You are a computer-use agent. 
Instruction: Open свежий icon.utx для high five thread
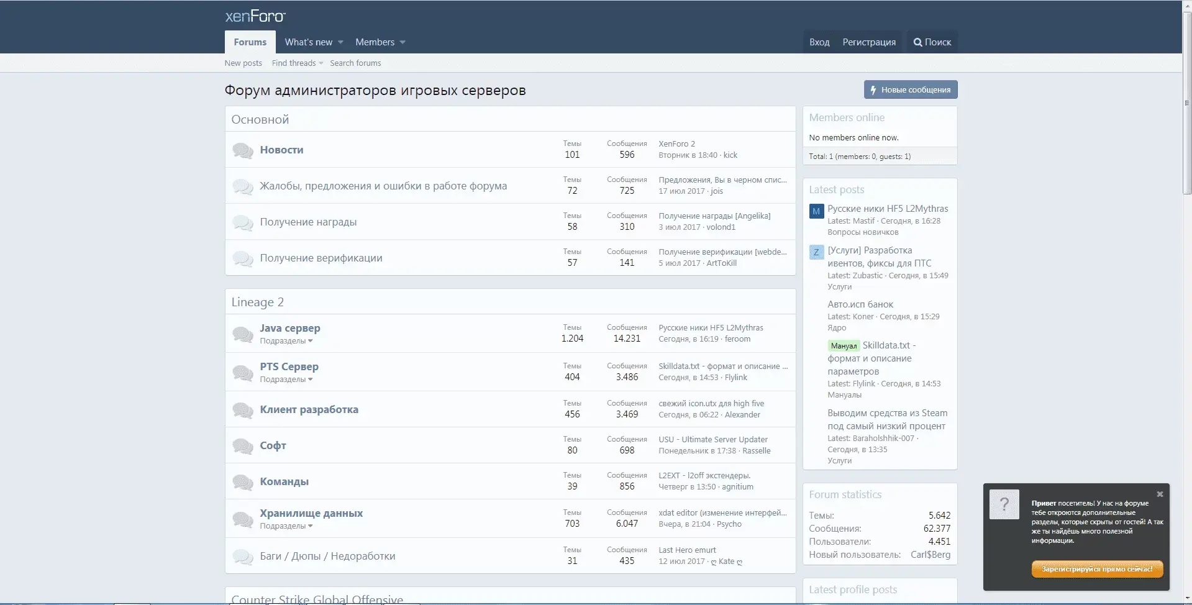[711, 403]
